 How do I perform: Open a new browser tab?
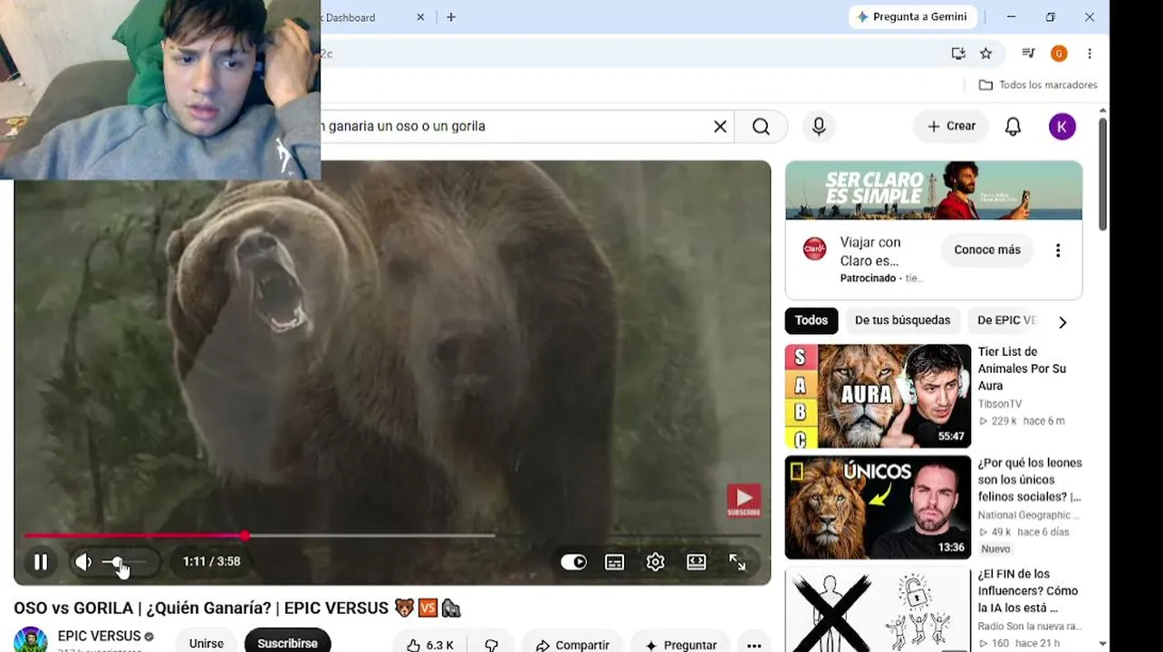(451, 17)
